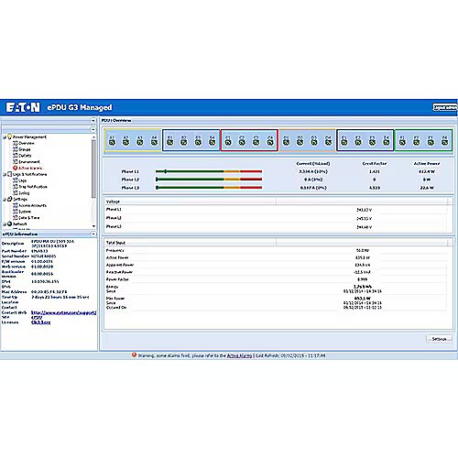The width and height of the screenshot is (458, 458).
Task: Select outlet A1 icon in yellow group
Action: point(112,141)
